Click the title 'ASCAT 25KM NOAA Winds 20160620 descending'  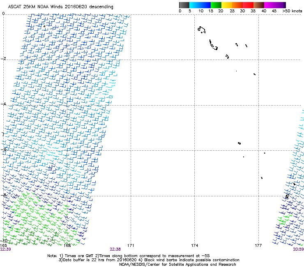[x=60, y=7]
